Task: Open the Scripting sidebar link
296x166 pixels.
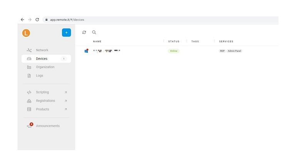Action: pyautogui.click(x=46, y=92)
